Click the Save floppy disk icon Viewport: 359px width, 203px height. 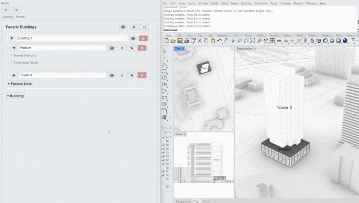click(180, 41)
